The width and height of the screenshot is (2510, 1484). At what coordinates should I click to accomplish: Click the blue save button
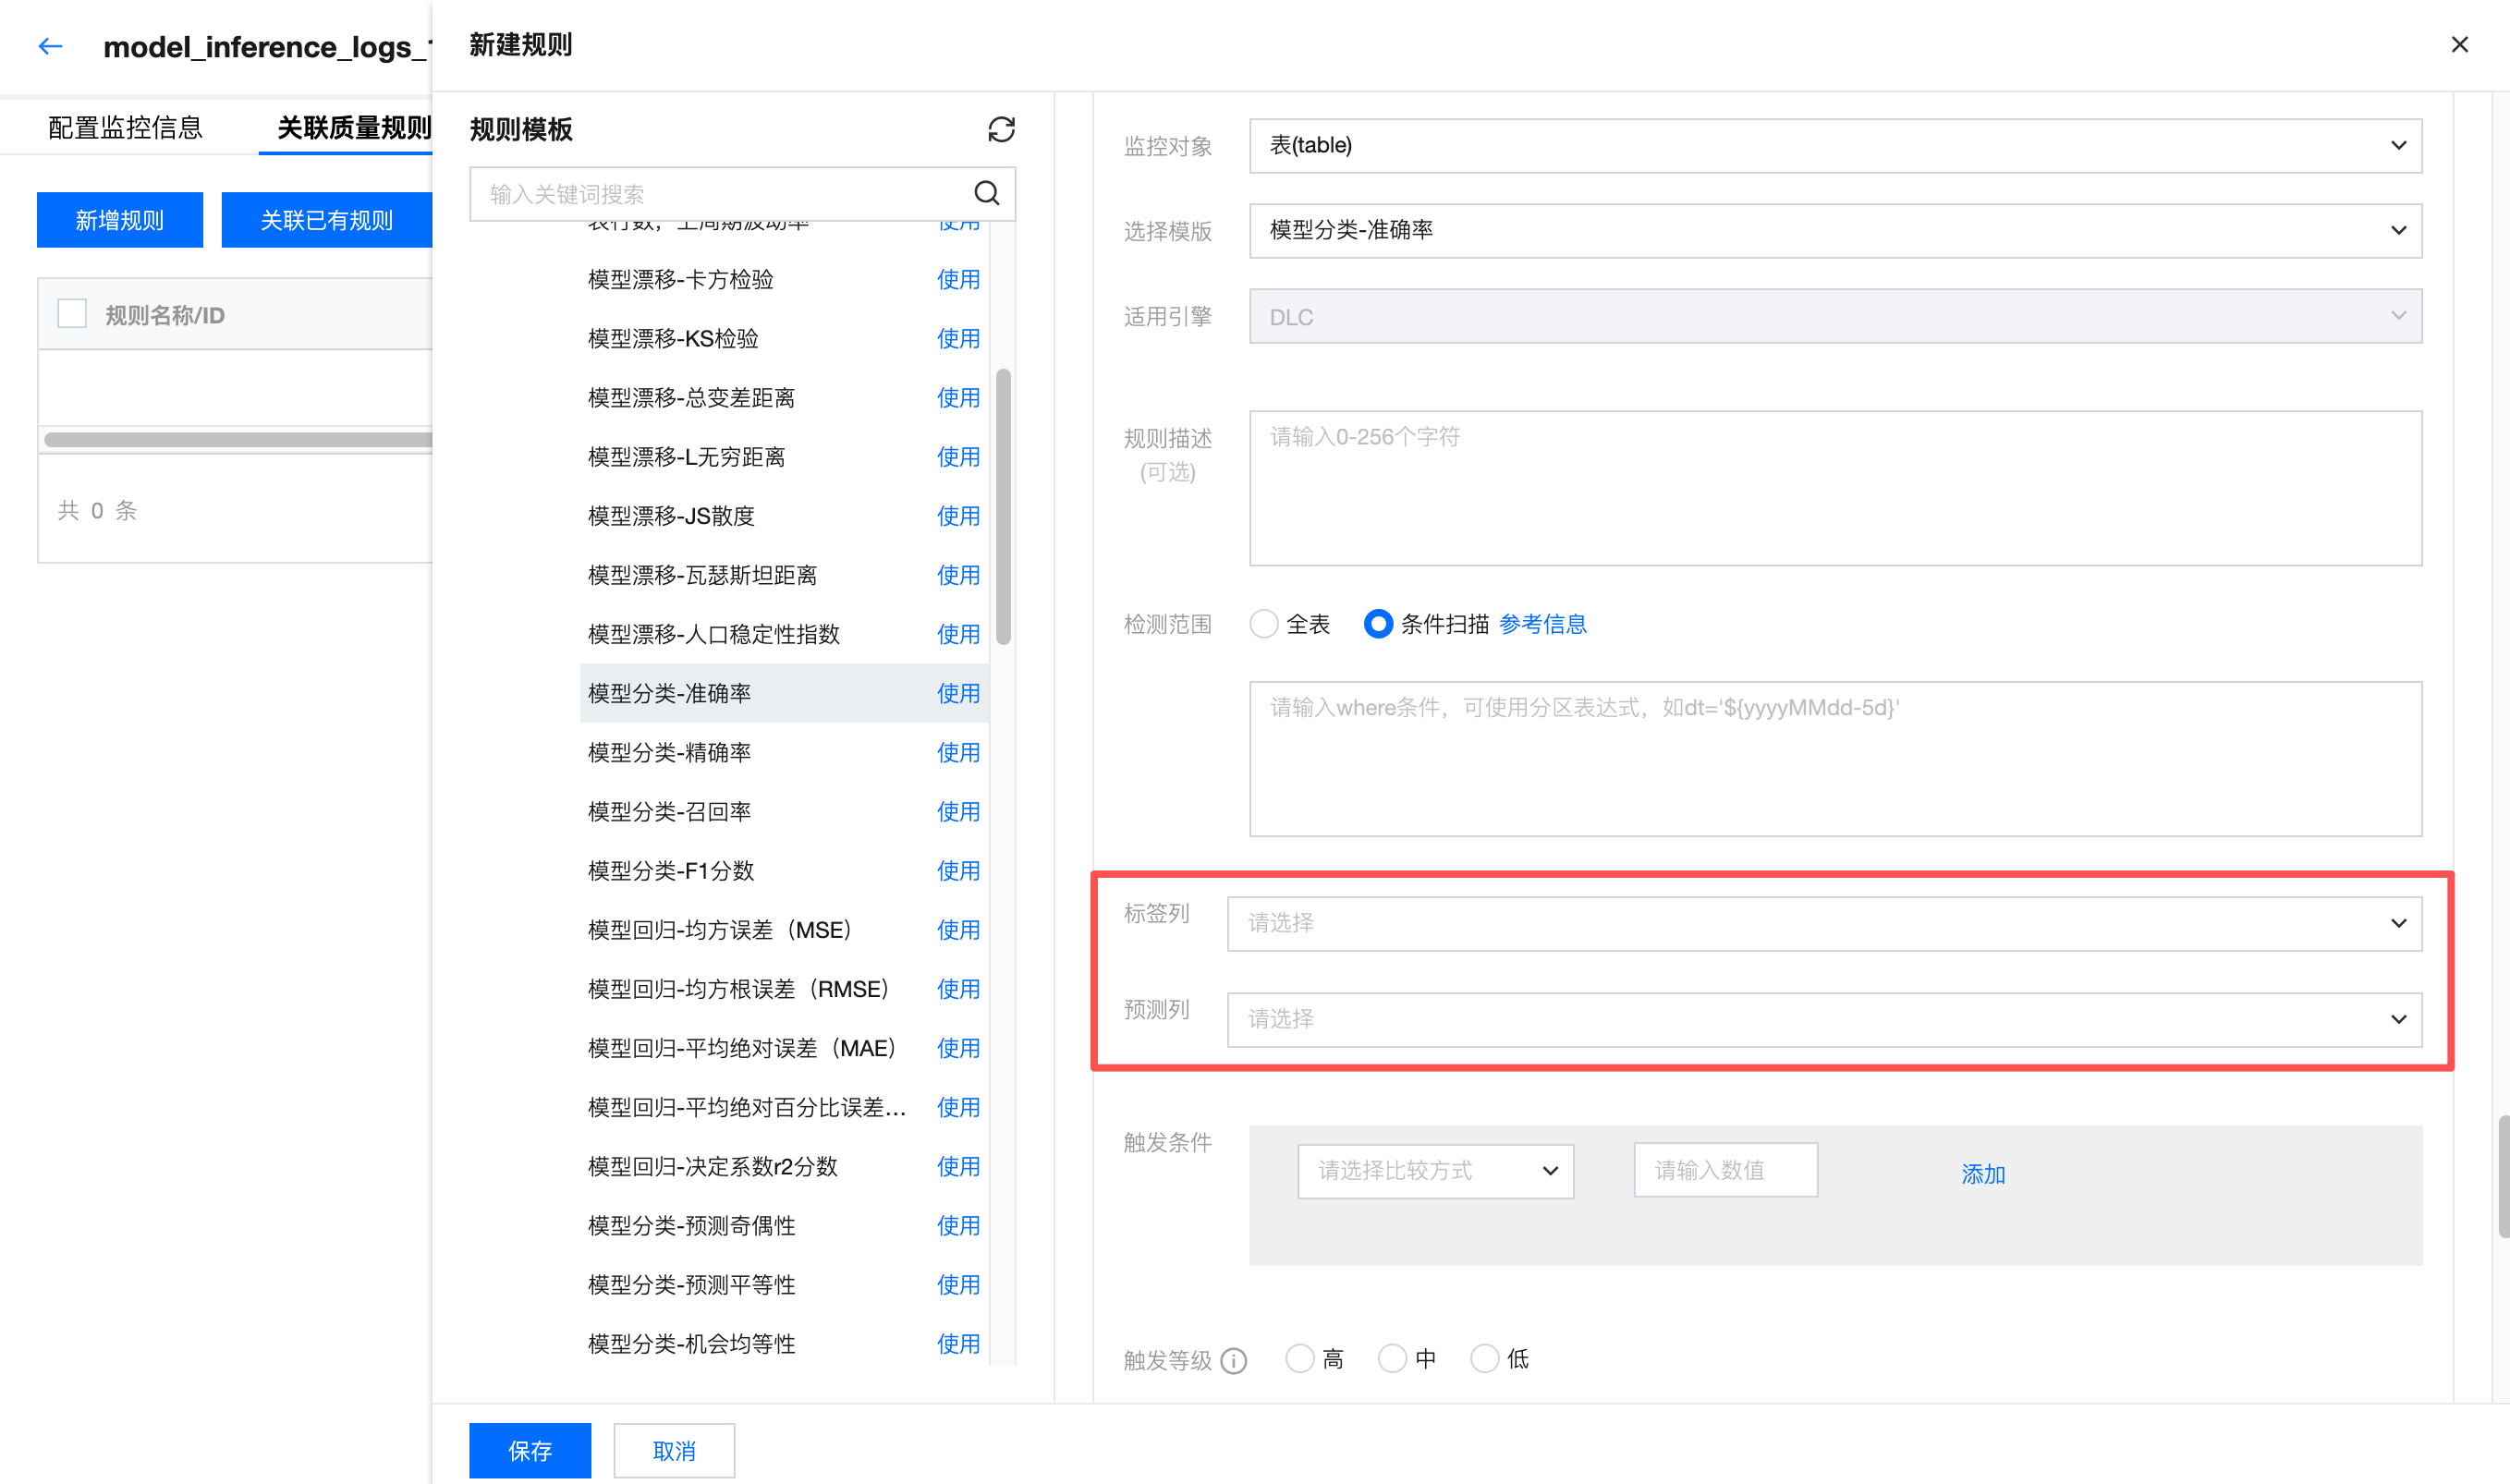coord(529,1449)
